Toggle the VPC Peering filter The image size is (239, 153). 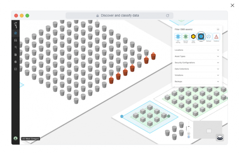tap(178, 36)
